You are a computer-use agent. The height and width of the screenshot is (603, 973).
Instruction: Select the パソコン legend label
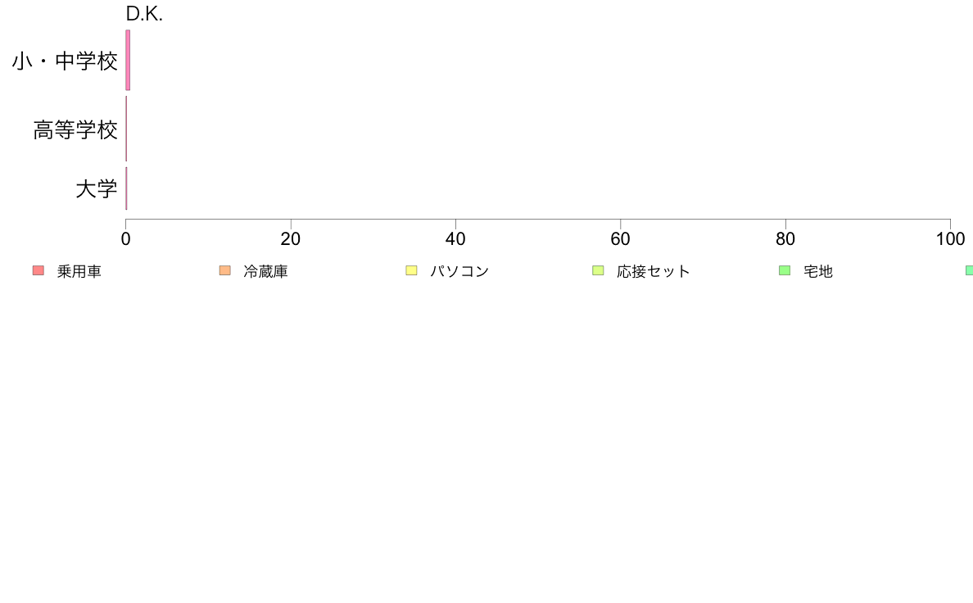pos(459,271)
